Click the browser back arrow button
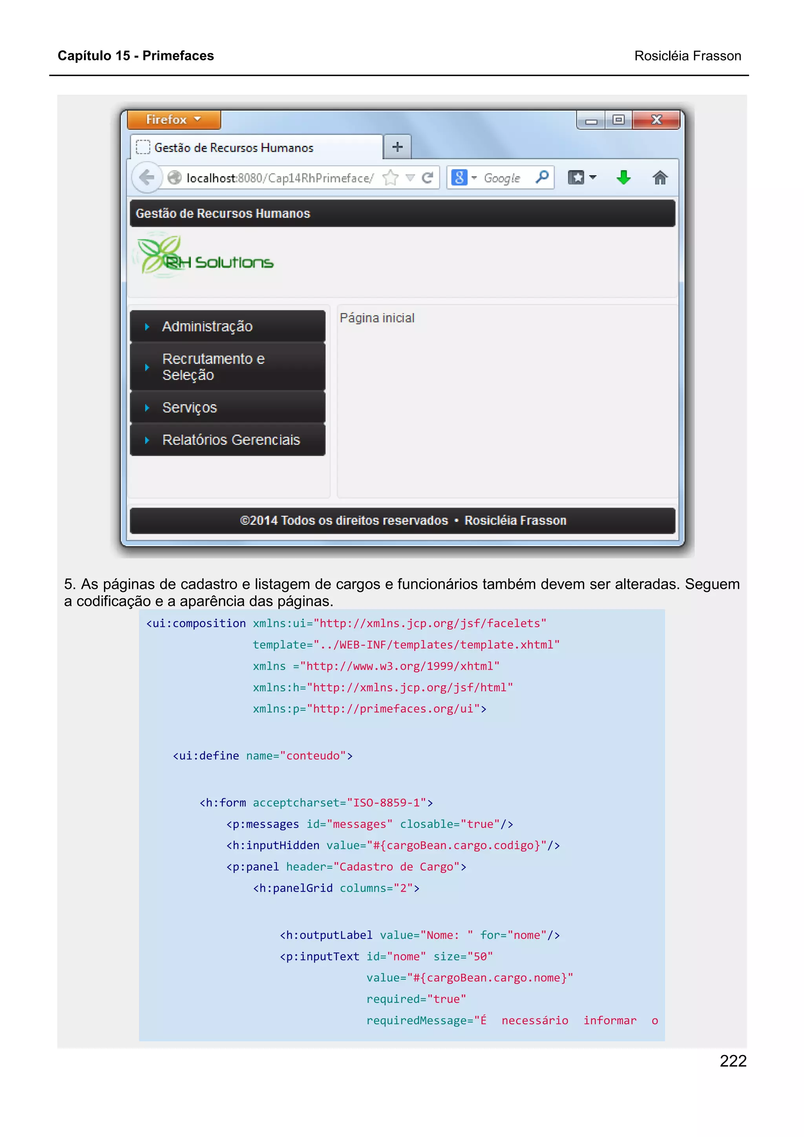The image size is (804, 1137). click(x=147, y=177)
